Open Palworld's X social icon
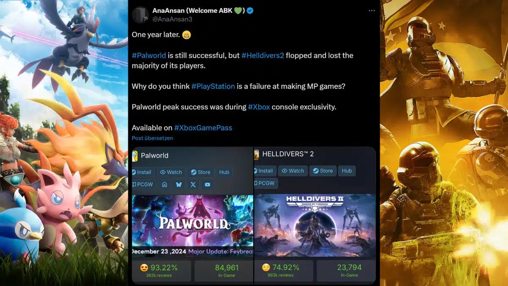This screenshot has height=286, width=508. click(x=193, y=184)
